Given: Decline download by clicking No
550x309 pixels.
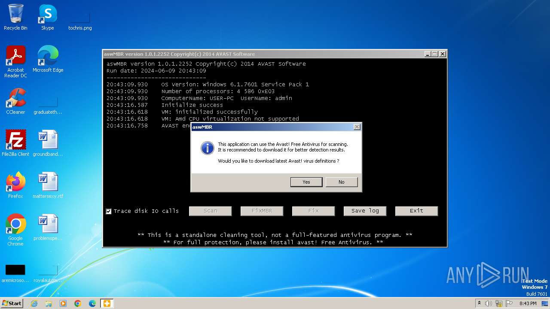Looking at the screenshot, I should point(341,182).
